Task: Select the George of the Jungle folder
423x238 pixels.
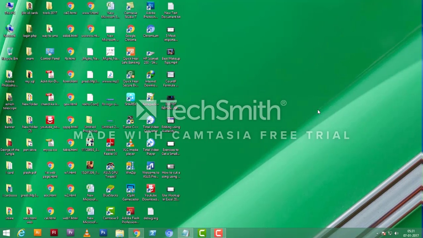Action: (x=10, y=147)
